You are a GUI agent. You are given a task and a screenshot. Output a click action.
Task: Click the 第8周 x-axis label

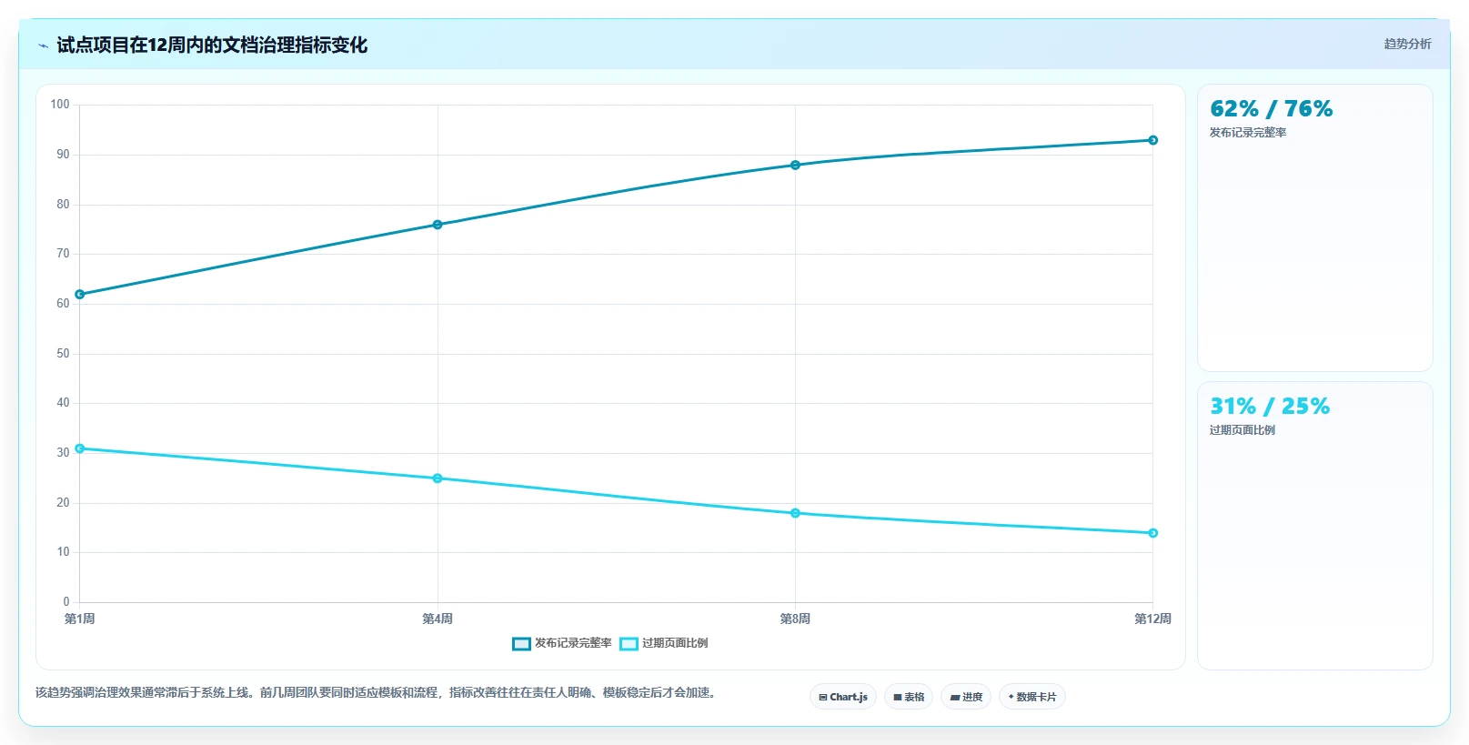click(x=795, y=619)
